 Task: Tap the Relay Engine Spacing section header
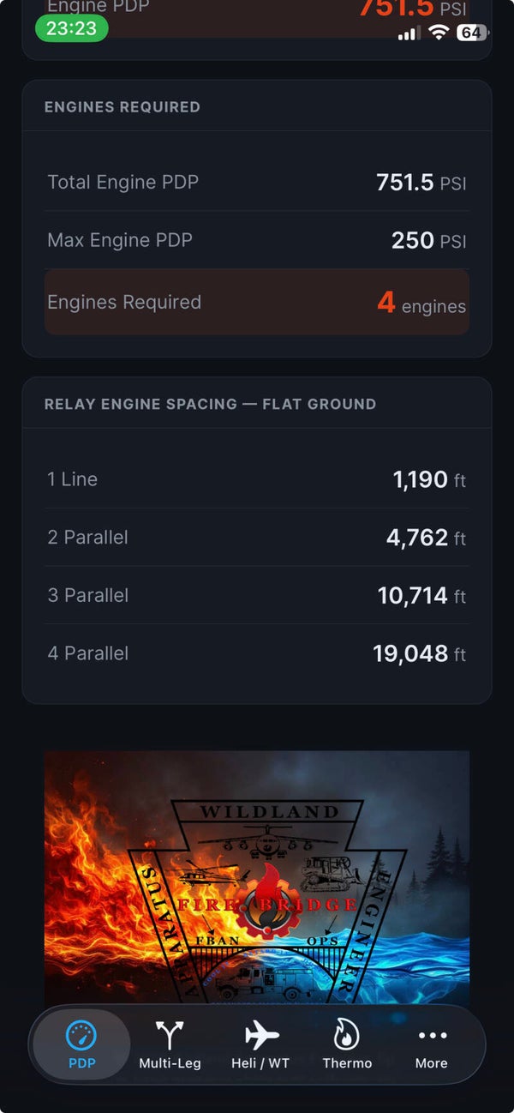(x=210, y=404)
